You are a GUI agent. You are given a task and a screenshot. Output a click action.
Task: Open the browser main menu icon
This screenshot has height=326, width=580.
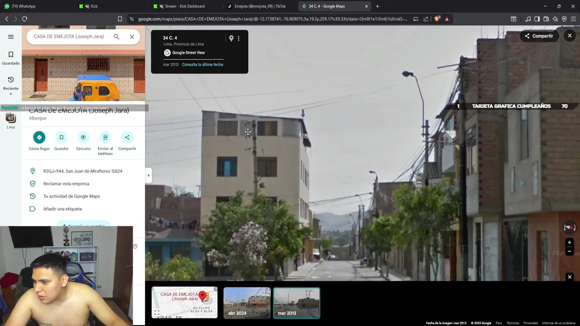[573, 19]
